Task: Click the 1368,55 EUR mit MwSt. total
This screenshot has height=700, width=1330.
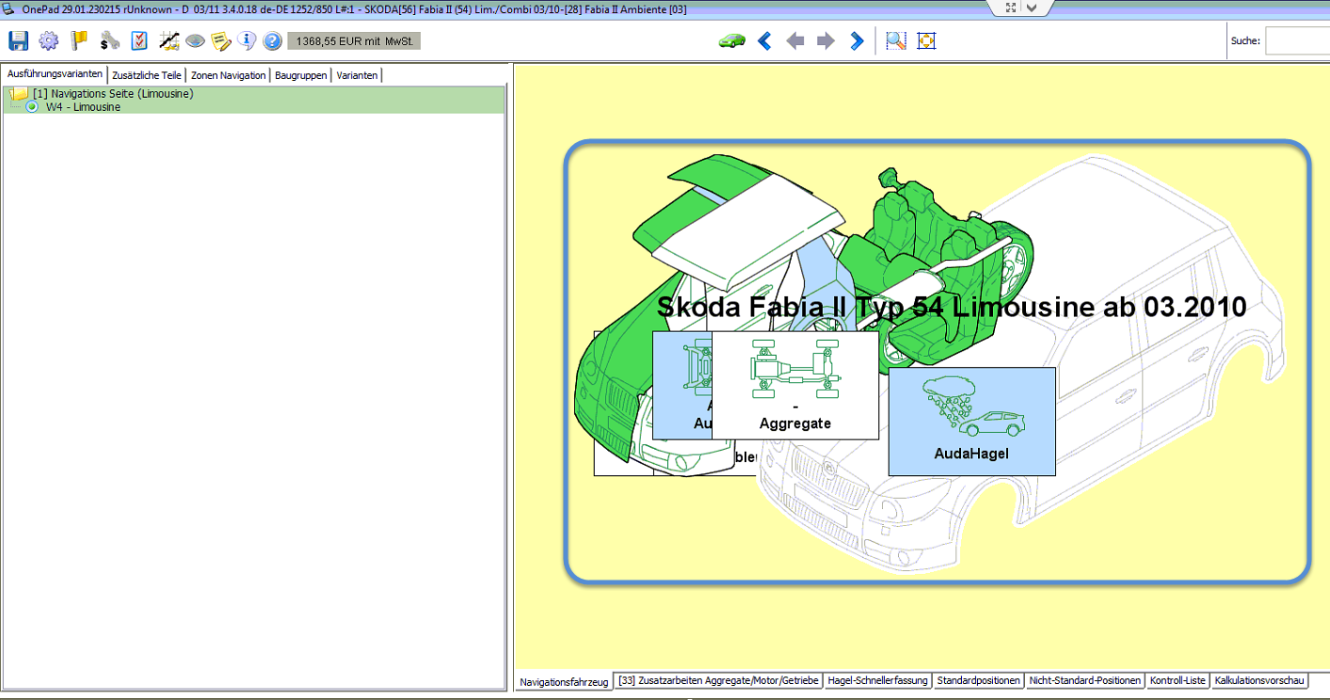Action: pos(354,41)
